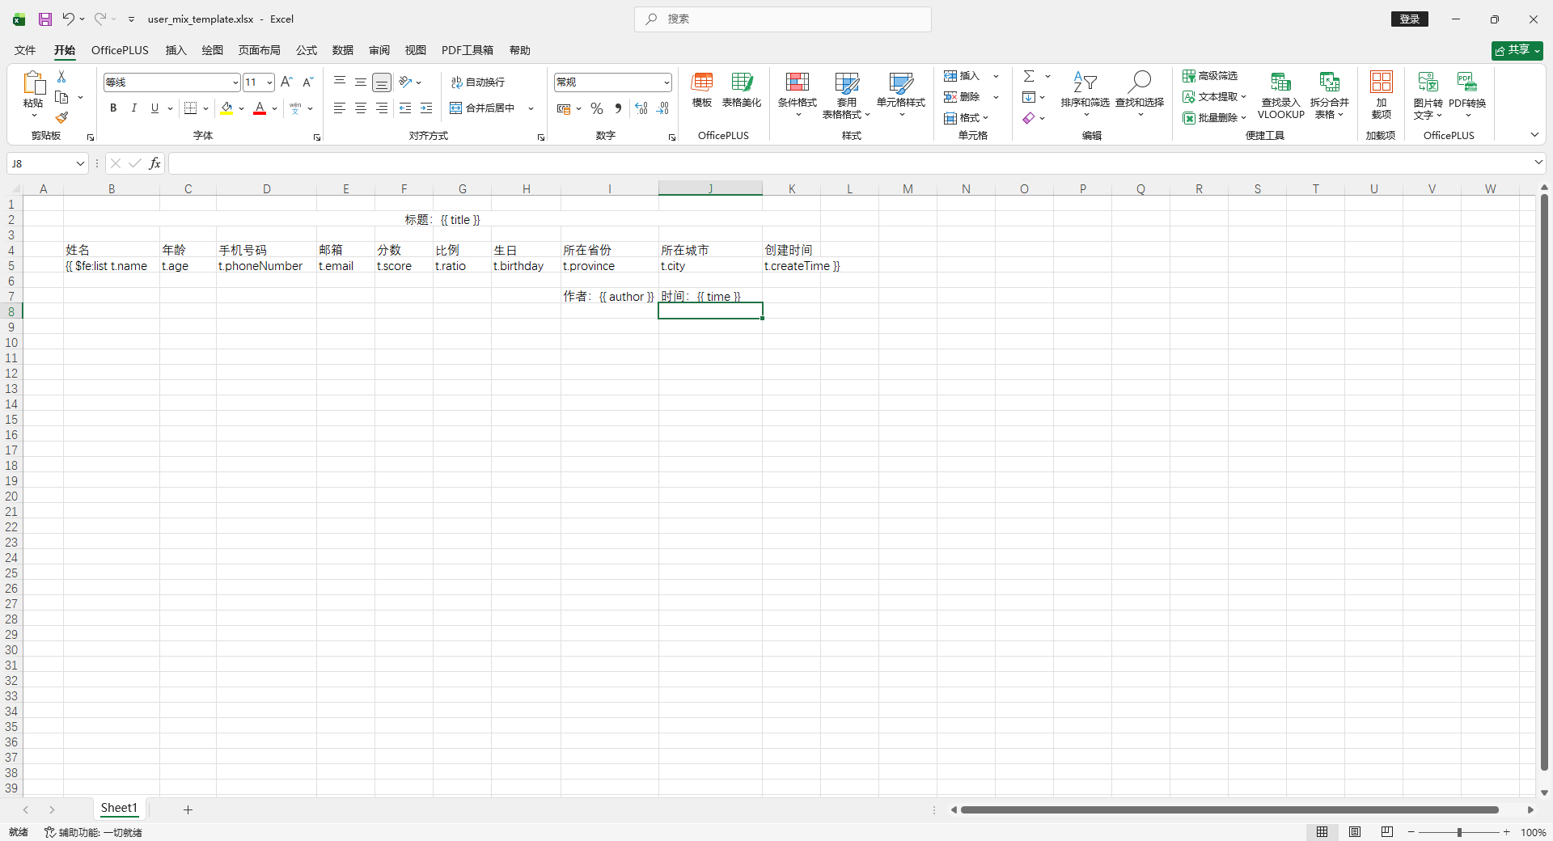The image size is (1553, 841).
Task: Toggle bold formatting
Action: (x=113, y=108)
